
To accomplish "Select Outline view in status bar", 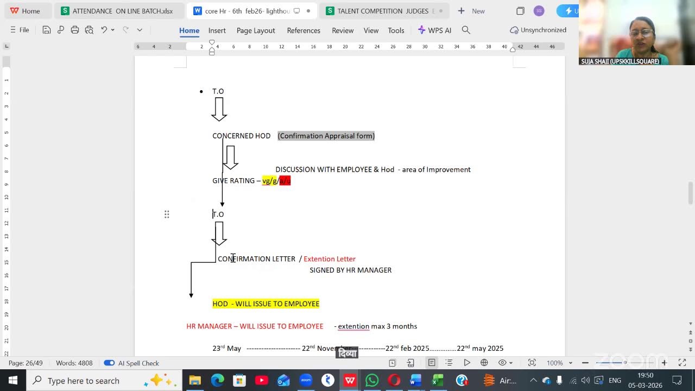I will (449, 363).
